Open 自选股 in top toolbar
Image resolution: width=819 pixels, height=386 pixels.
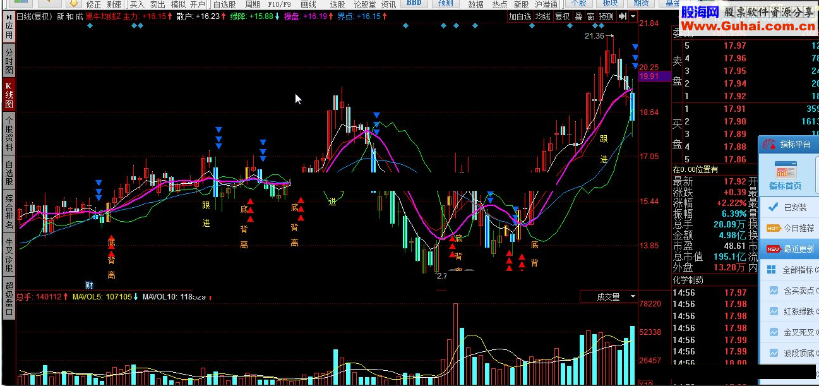[225, 4]
